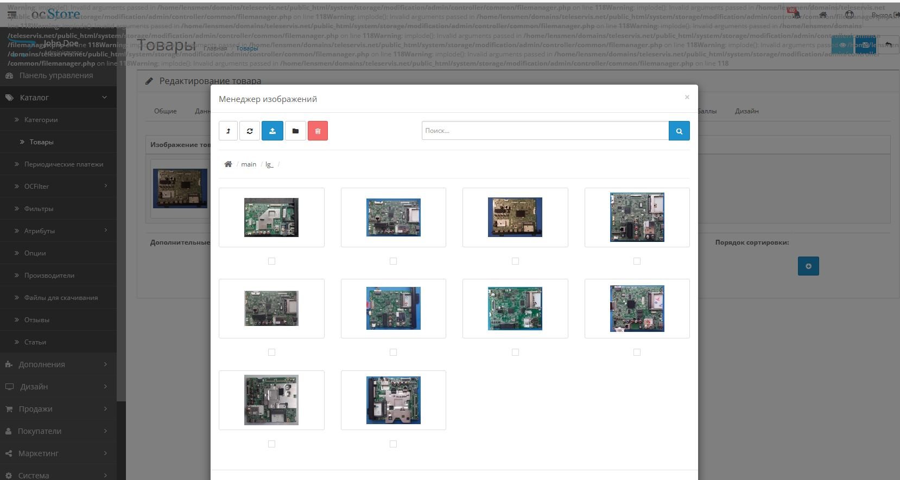The width and height of the screenshot is (900, 480).
Task: Tick checkbox under last bottom-row image
Action: [393, 444]
